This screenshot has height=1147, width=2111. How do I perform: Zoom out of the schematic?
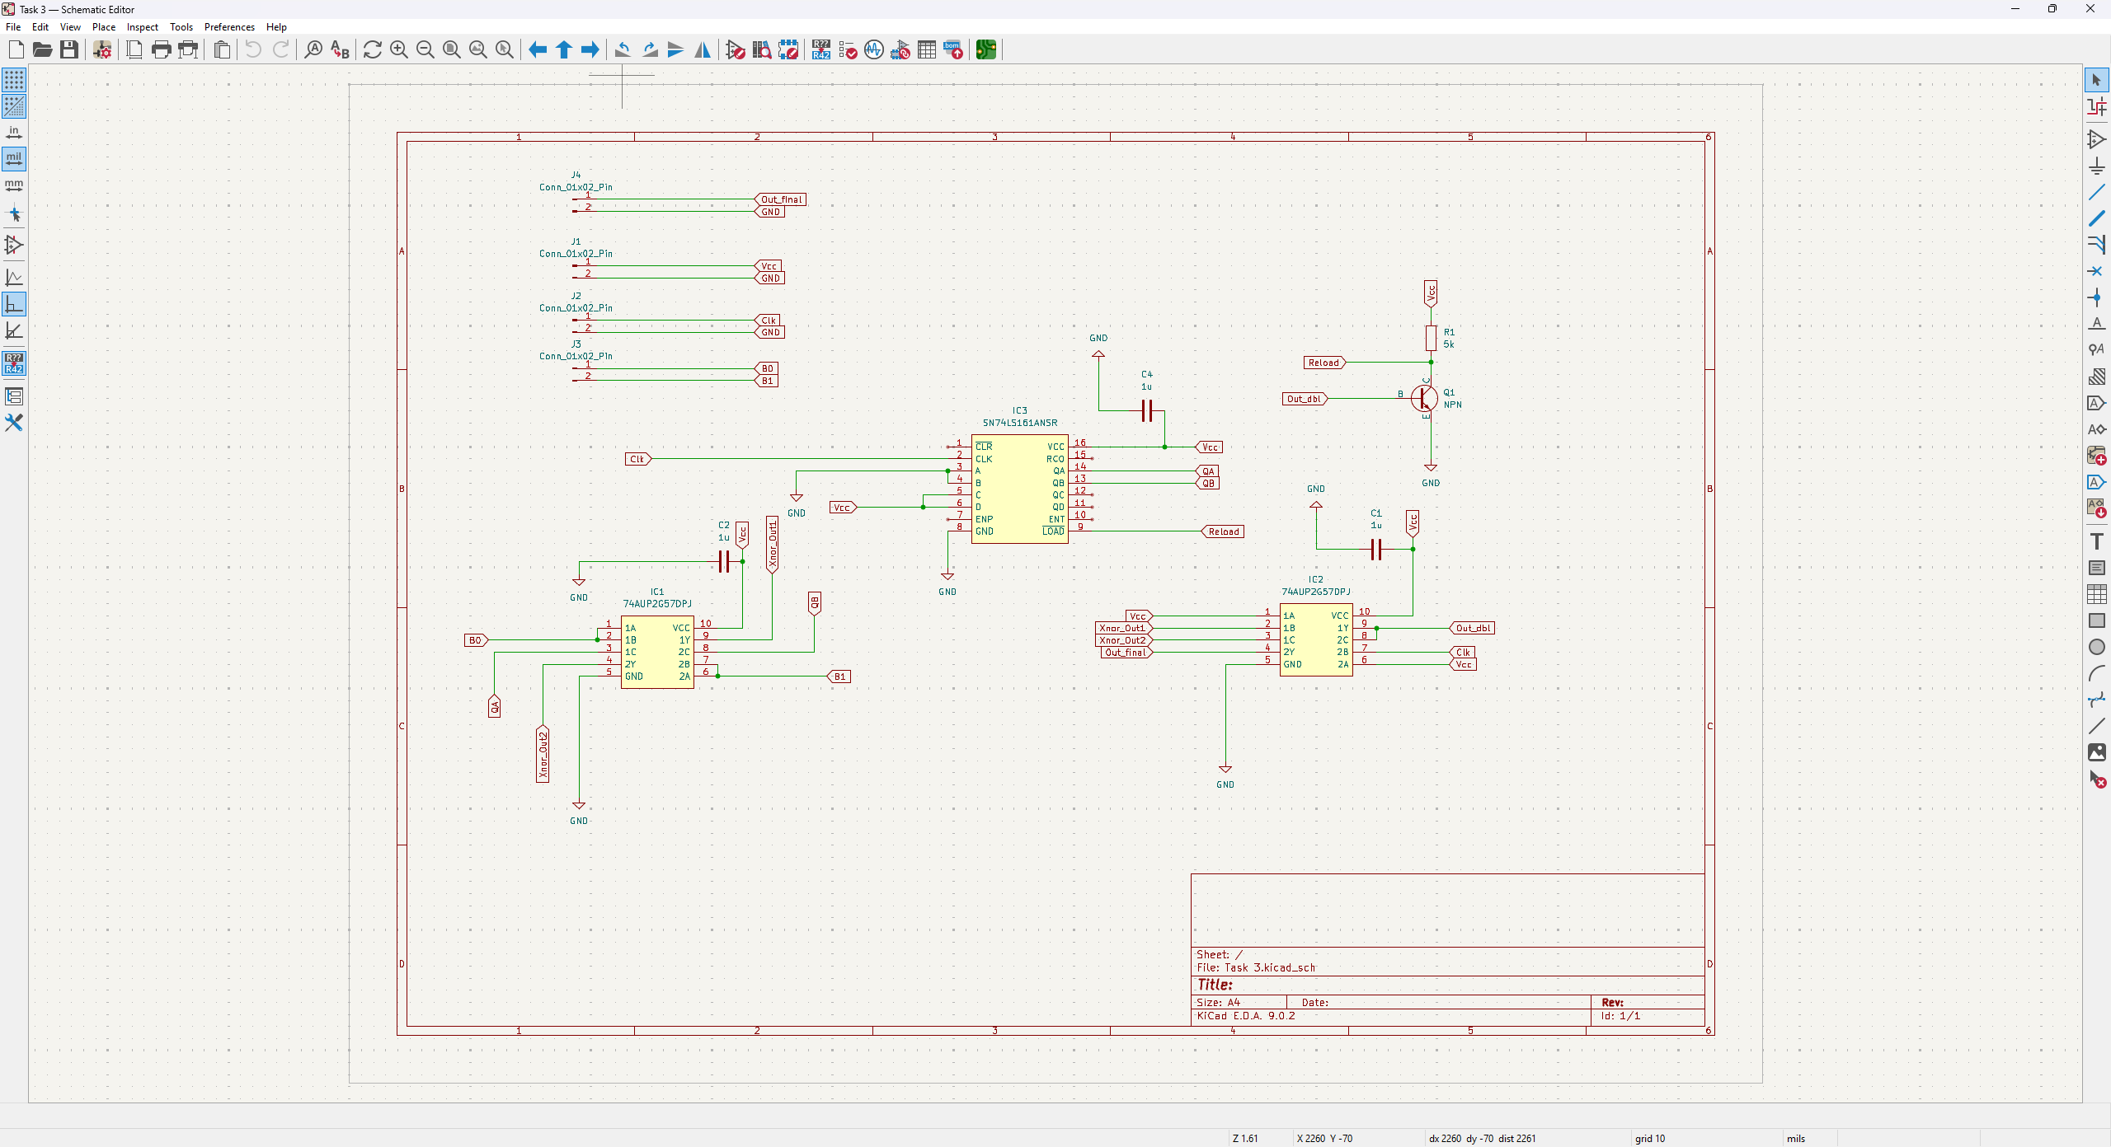click(x=425, y=50)
